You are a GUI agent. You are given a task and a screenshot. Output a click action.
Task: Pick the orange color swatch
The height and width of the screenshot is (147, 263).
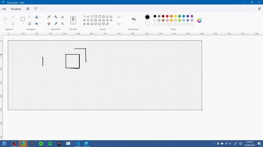171,16
